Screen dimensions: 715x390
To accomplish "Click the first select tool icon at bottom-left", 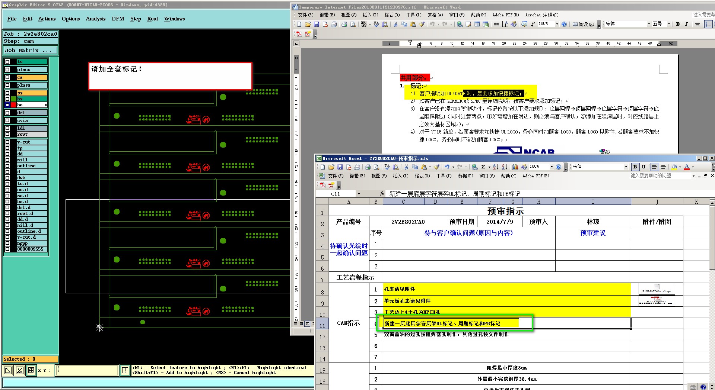I will [x=8, y=370].
